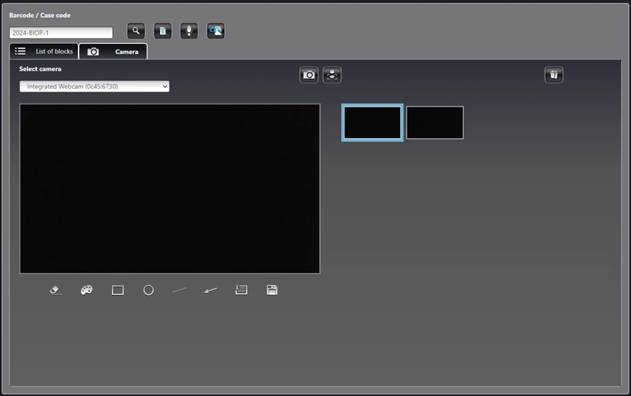This screenshot has height=396, width=631.
Task: Click the scan capture button beside camera
Action: click(x=332, y=75)
